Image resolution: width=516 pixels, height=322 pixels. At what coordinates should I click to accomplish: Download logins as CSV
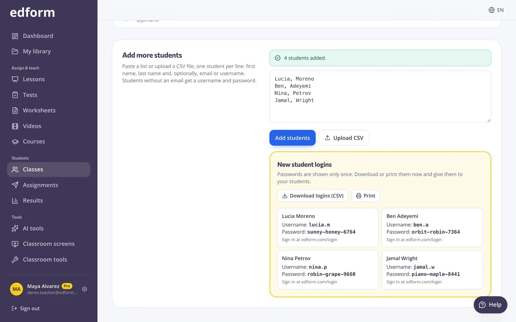coord(313,196)
